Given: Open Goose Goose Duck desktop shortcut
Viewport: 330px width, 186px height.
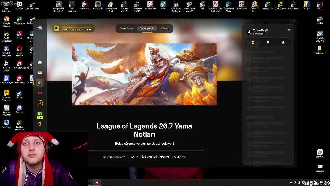Looking at the screenshot, I should point(111,7).
